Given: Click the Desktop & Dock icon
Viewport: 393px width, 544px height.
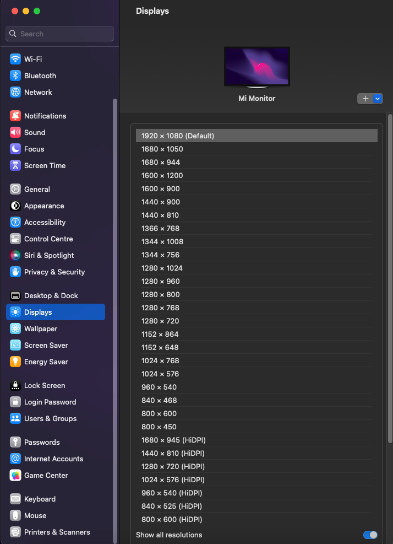Looking at the screenshot, I should tap(15, 295).
